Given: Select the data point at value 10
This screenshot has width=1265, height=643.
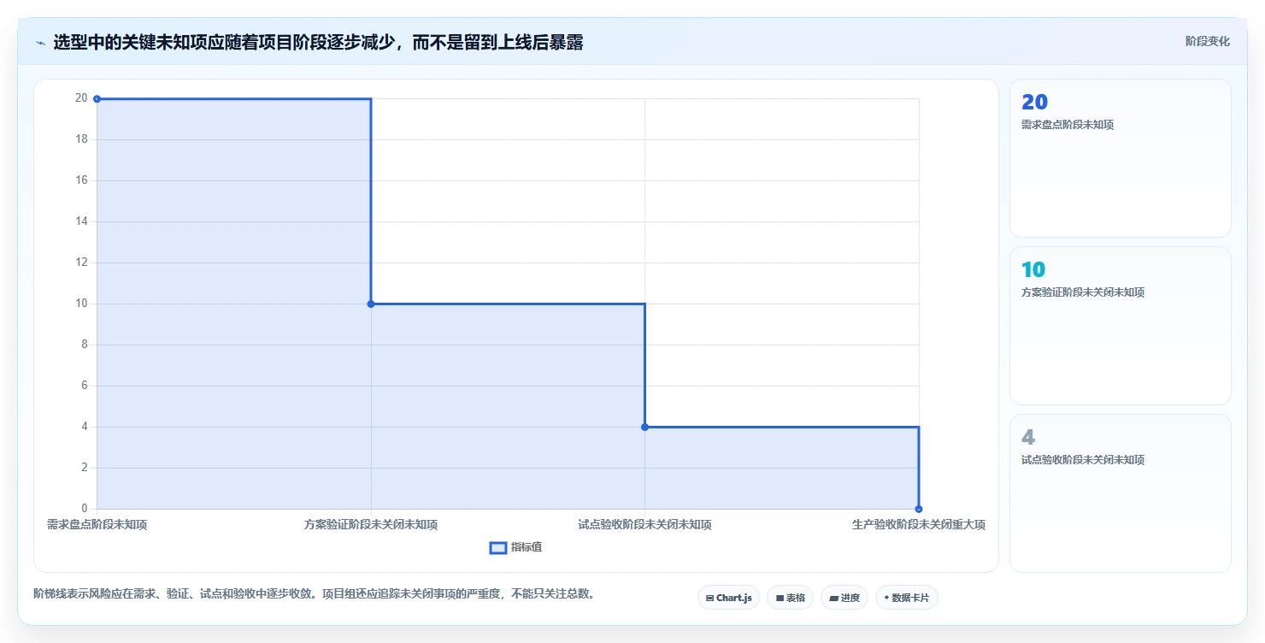Looking at the screenshot, I should coord(371,304).
